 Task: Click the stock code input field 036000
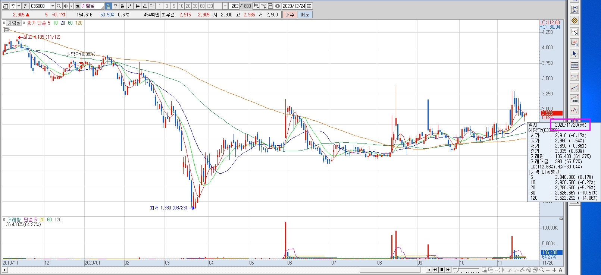tap(40, 6)
